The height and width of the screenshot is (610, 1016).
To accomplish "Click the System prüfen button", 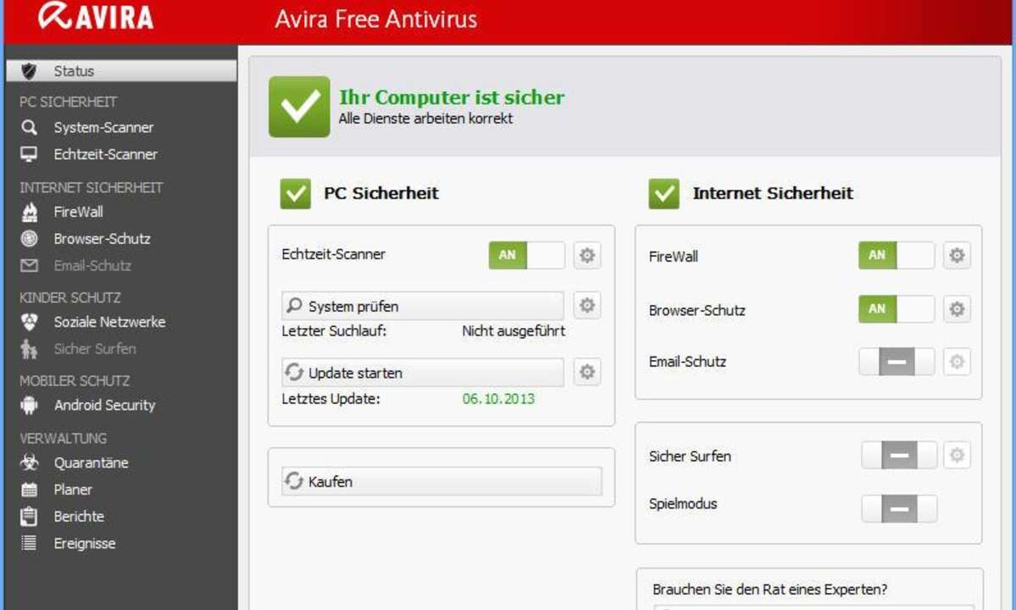I will point(423,306).
